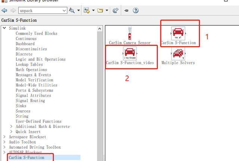This screenshot has width=239, height=161.
Task: Select the Automated Driving Toolbox label
Action: click(x=35, y=147)
